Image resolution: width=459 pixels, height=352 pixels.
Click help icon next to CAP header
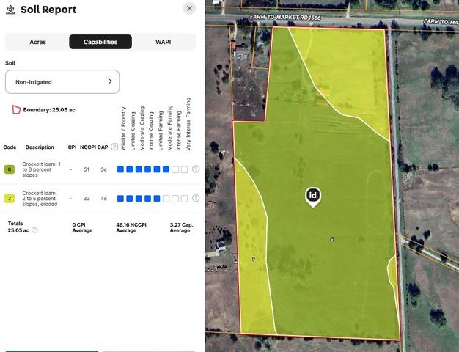pos(114,147)
